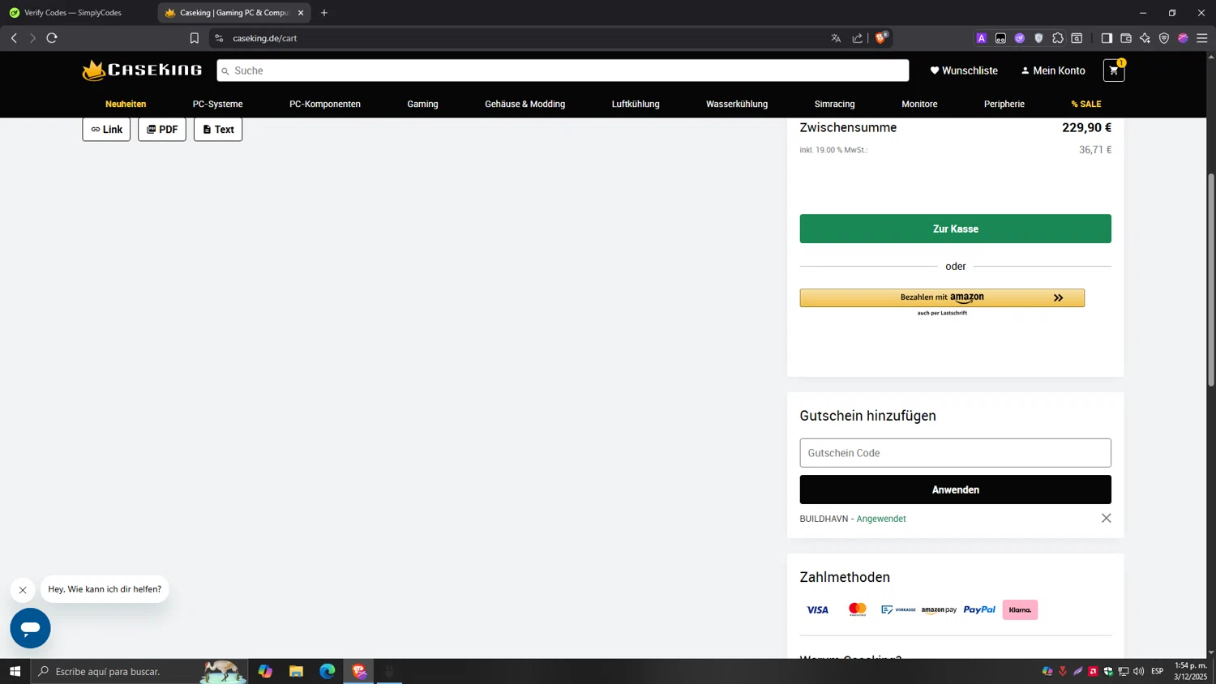Open Mein Konto account link
The height and width of the screenshot is (684, 1216).
pyautogui.click(x=1053, y=71)
